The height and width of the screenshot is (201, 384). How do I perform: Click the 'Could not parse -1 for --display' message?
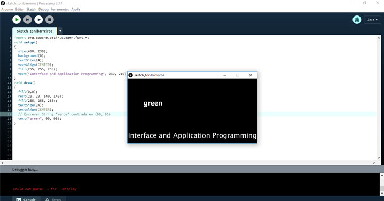click(x=45, y=189)
